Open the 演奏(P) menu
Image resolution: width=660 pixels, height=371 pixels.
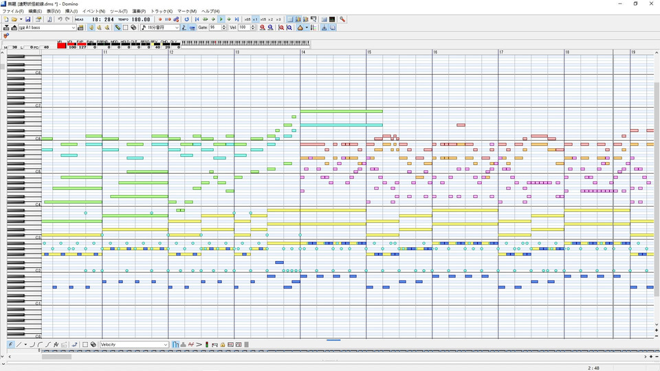(x=139, y=11)
